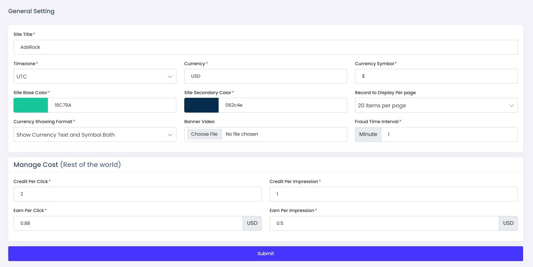
Task: Click the Fraud Time Interval number field
Action: (x=449, y=134)
